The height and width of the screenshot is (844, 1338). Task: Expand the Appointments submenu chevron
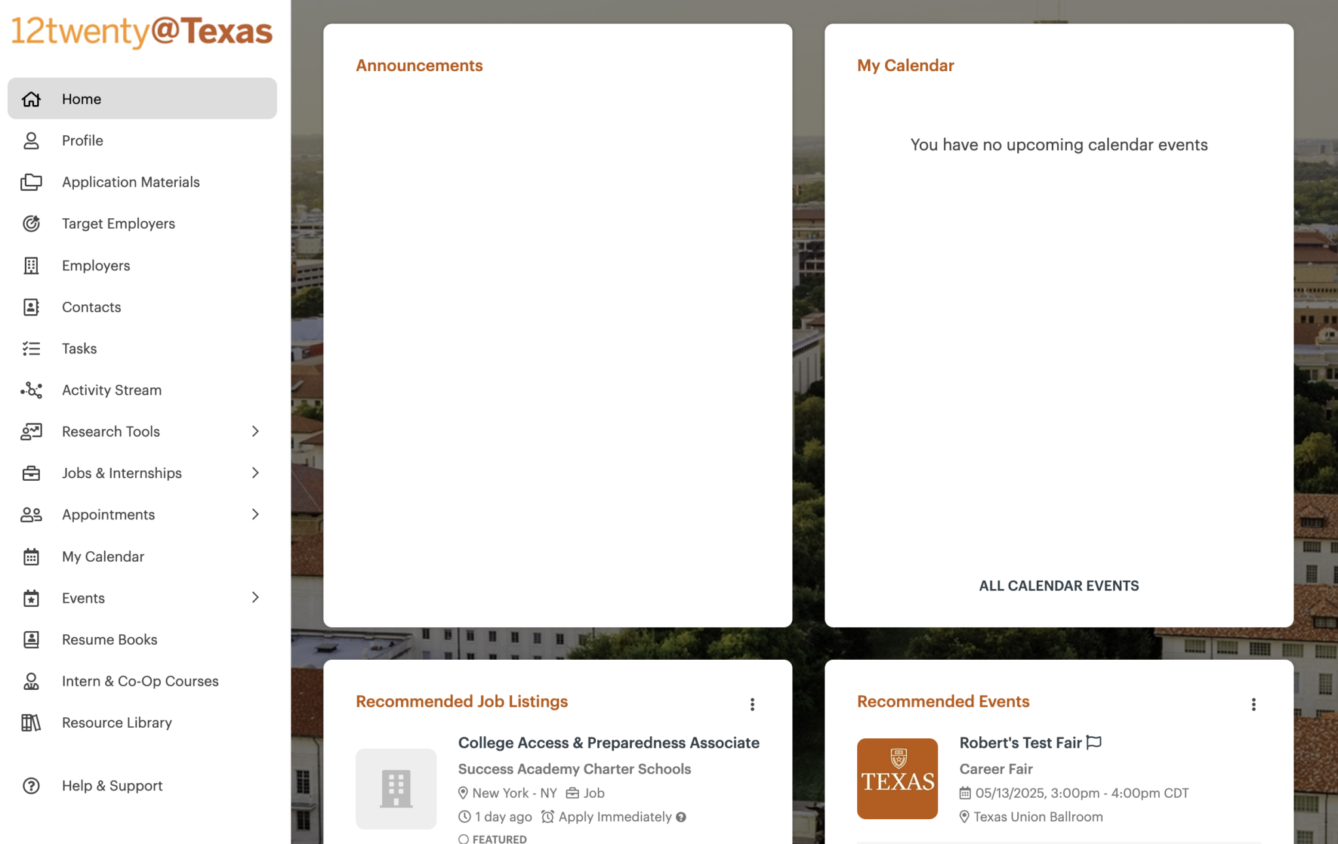(x=255, y=515)
